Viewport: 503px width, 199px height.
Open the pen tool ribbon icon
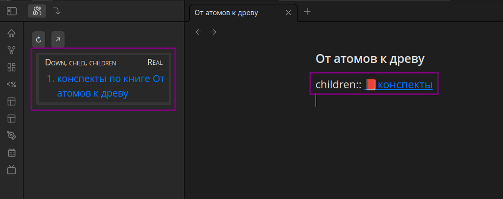click(12, 135)
